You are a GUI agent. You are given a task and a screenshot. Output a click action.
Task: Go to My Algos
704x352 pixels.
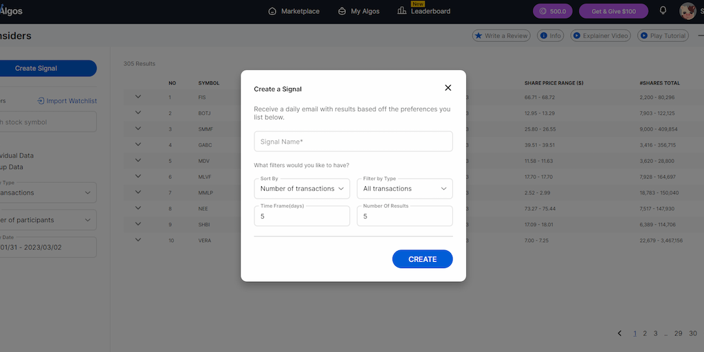pos(358,11)
